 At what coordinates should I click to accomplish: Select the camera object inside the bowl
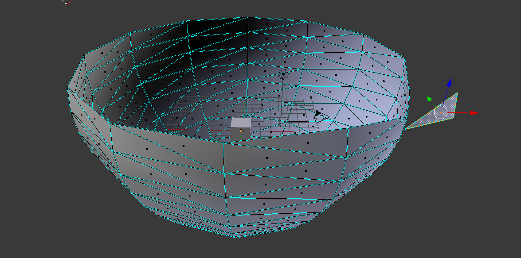(321, 117)
